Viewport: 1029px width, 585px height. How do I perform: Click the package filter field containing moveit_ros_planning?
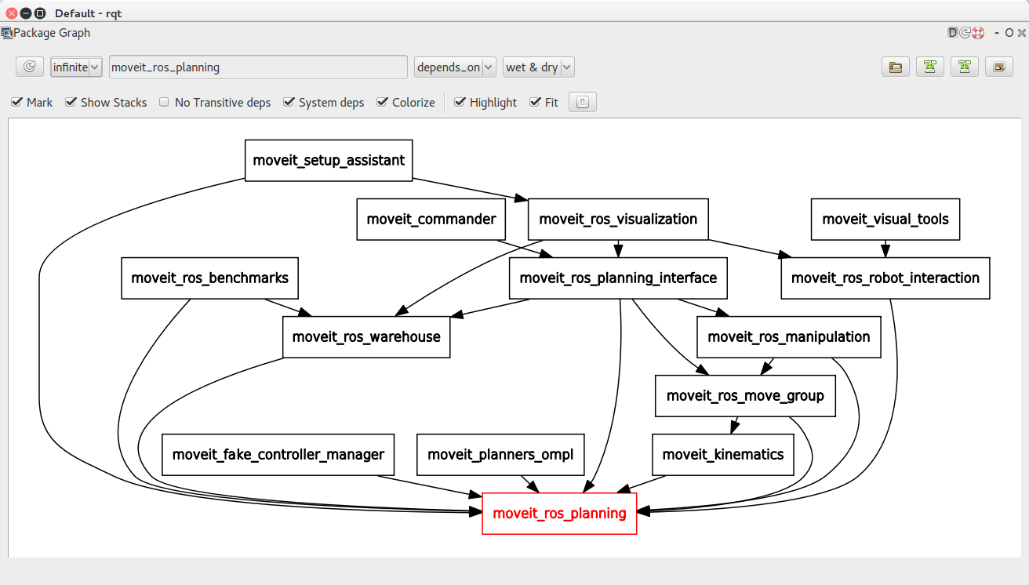pos(258,67)
